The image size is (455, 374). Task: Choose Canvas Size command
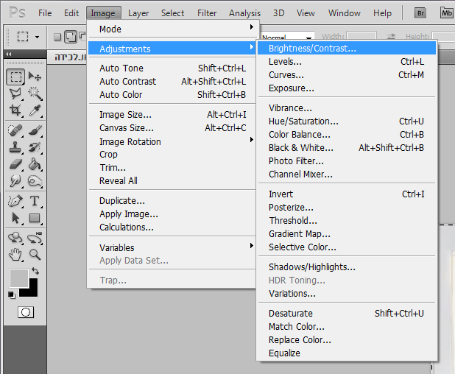coord(172,127)
